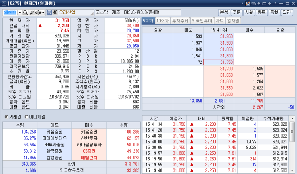Click the corner triangle of the 우리산업 name box

pyautogui.click(x=92, y=14)
